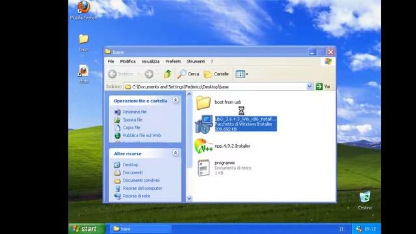The image size is (416, 234).
Task: Open the File menu
Action: [x=110, y=61]
